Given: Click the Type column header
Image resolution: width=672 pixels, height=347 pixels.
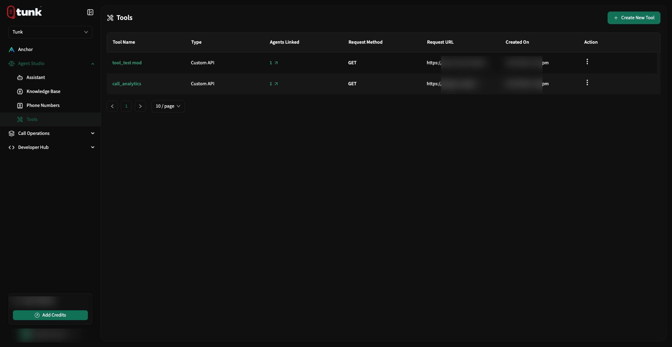Looking at the screenshot, I should pos(196,42).
